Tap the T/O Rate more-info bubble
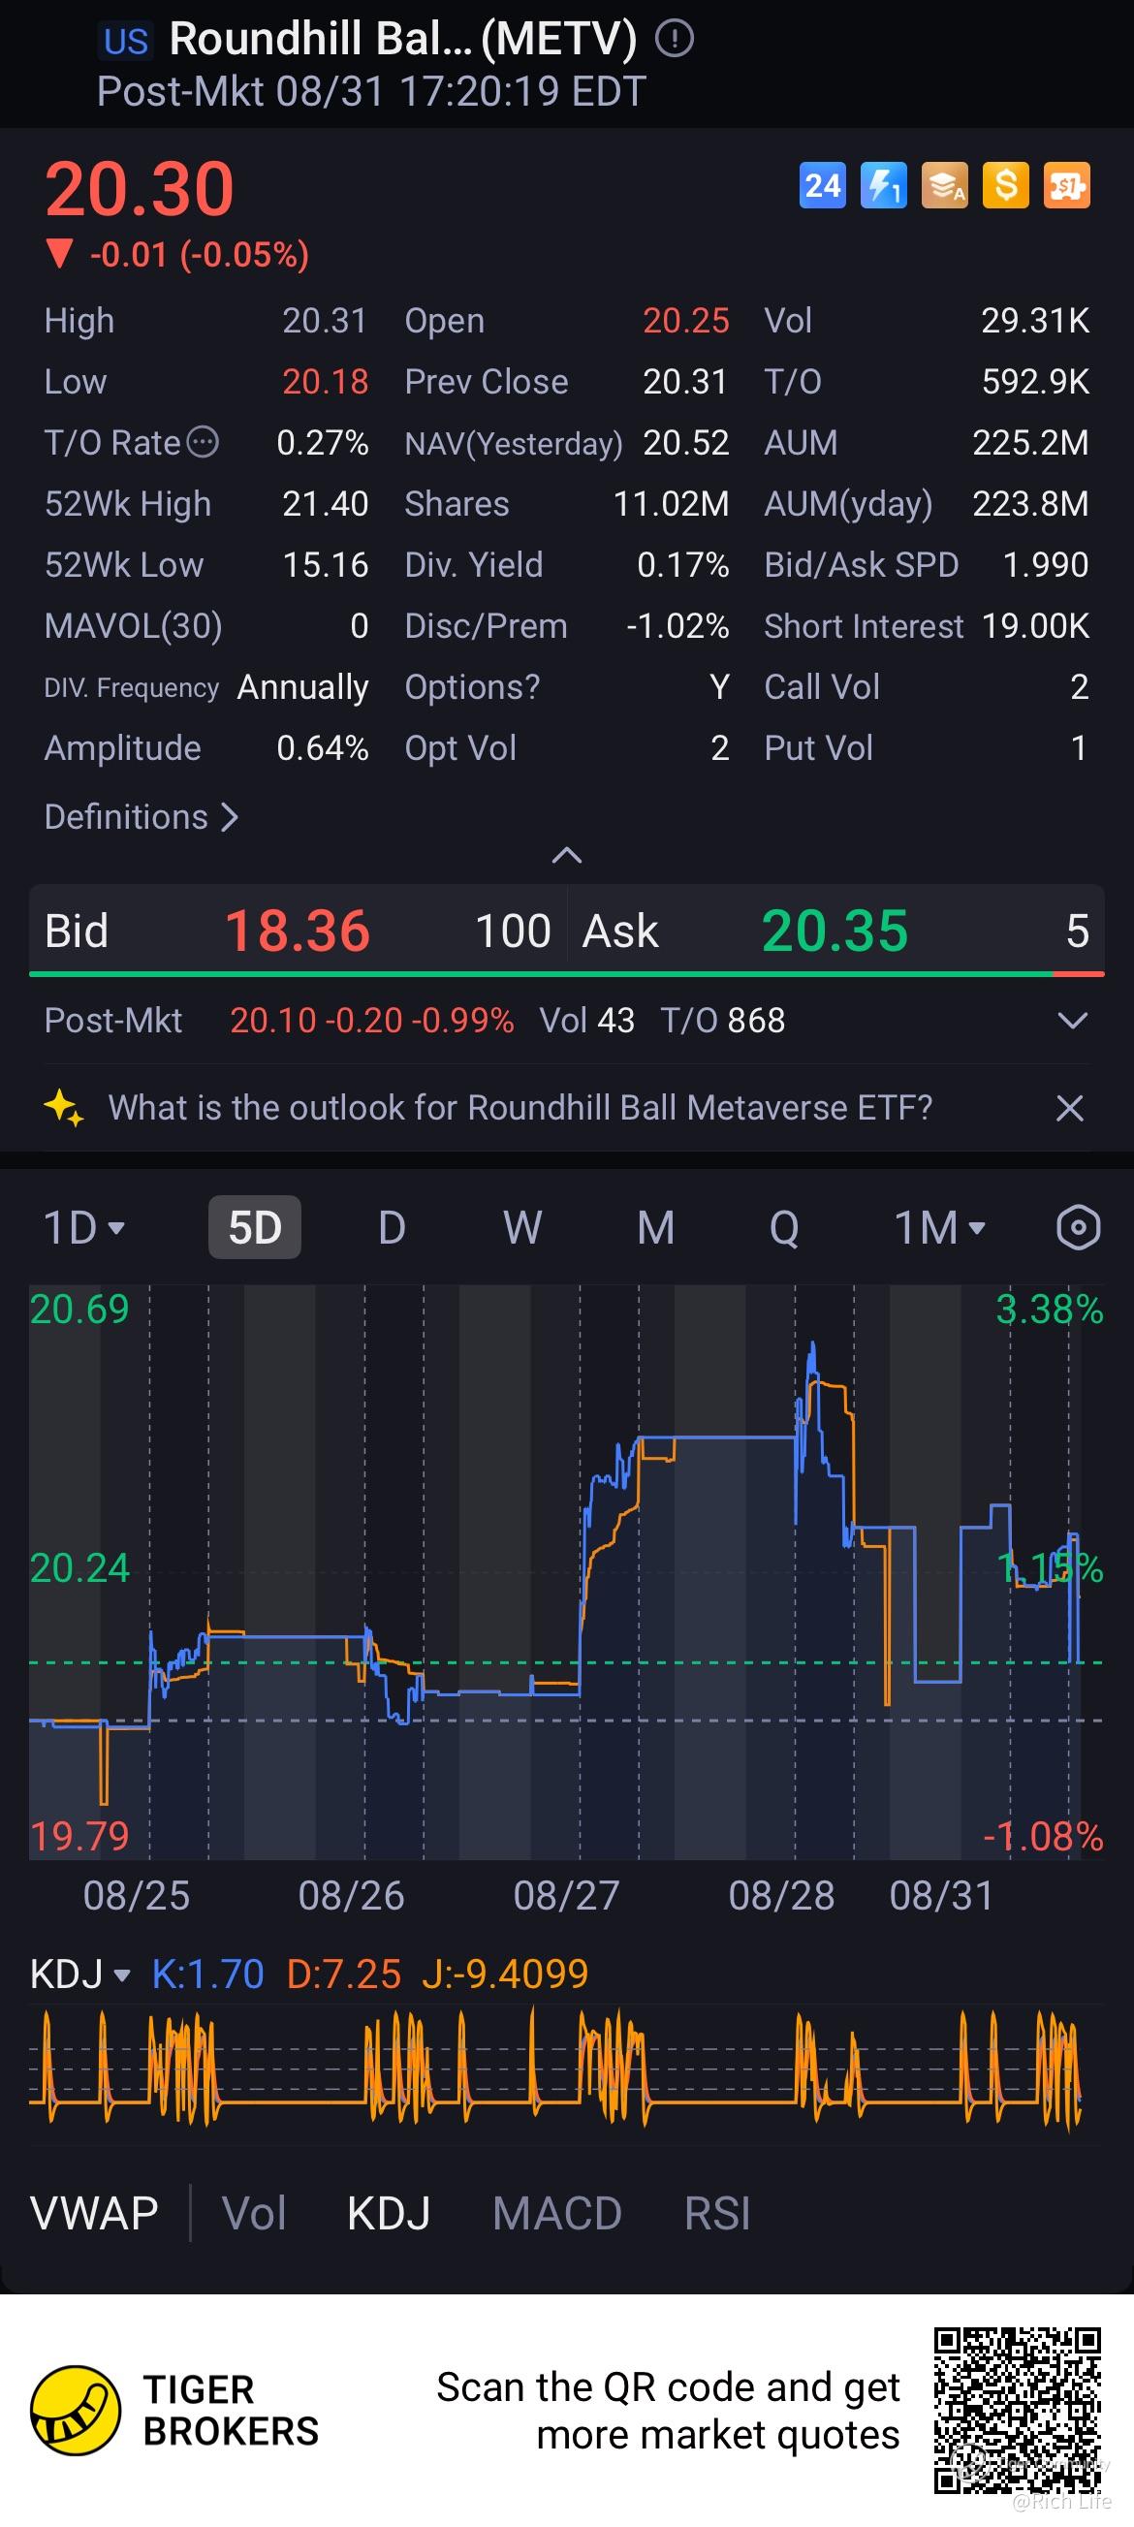 (x=204, y=442)
